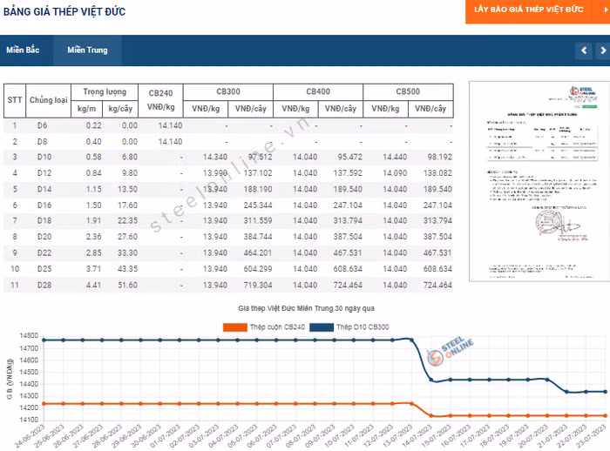Toggle the blue Thép D10 CB300 legend swatch
Image resolution: width=610 pixels, height=451 pixels.
pyautogui.click(x=322, y=327)
